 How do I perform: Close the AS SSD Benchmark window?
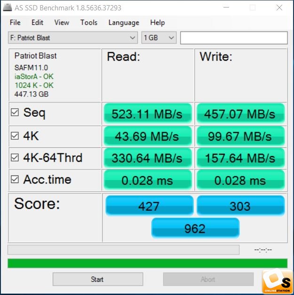[x=279, y=8]
